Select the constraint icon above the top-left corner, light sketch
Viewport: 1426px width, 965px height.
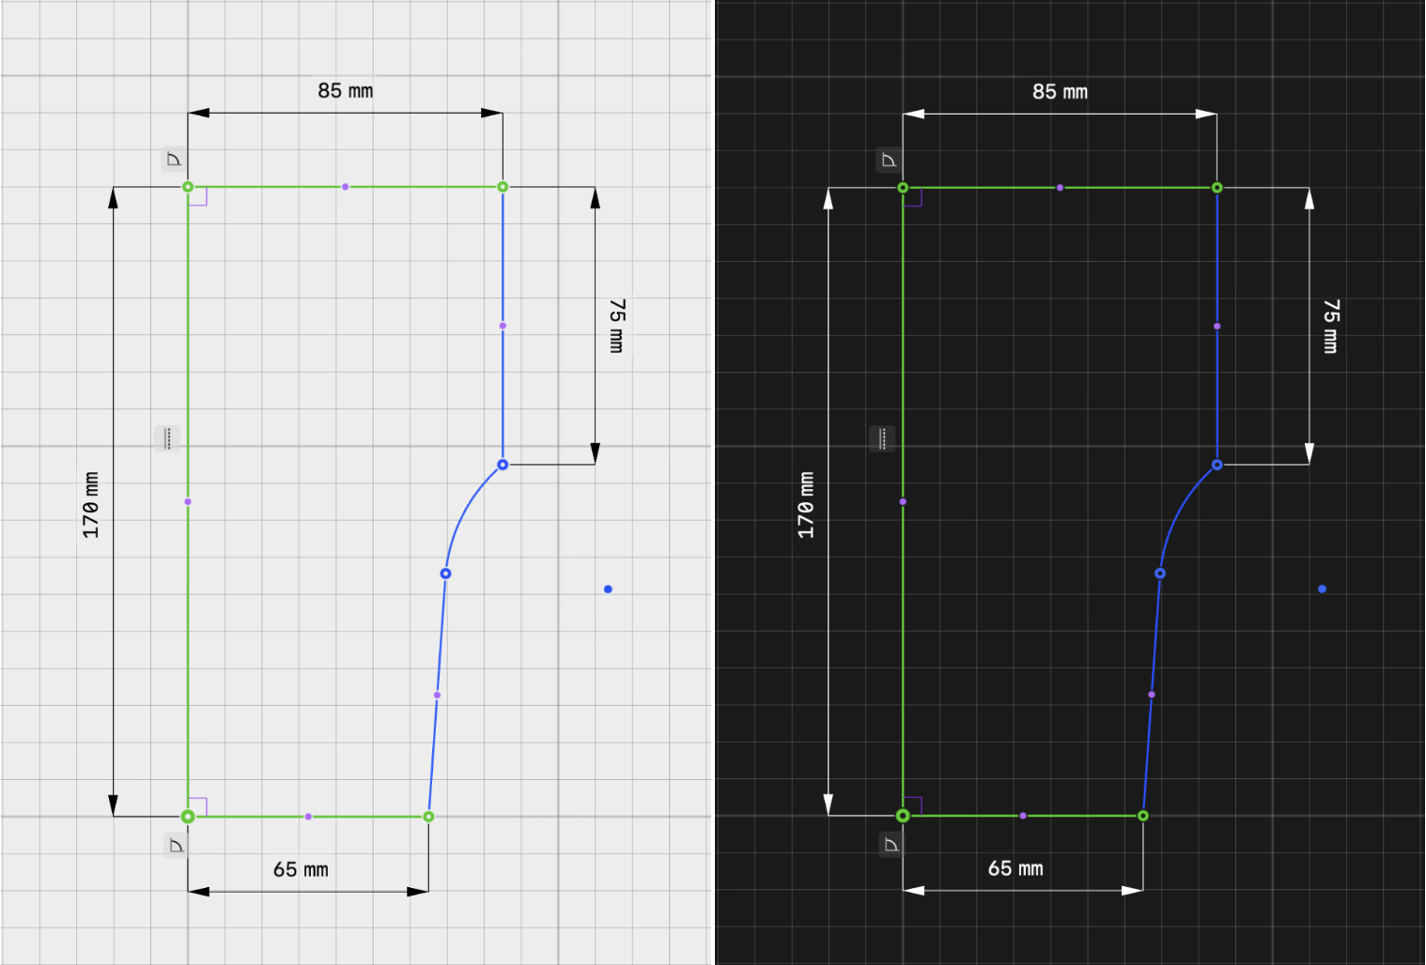[x=174, y=160]
